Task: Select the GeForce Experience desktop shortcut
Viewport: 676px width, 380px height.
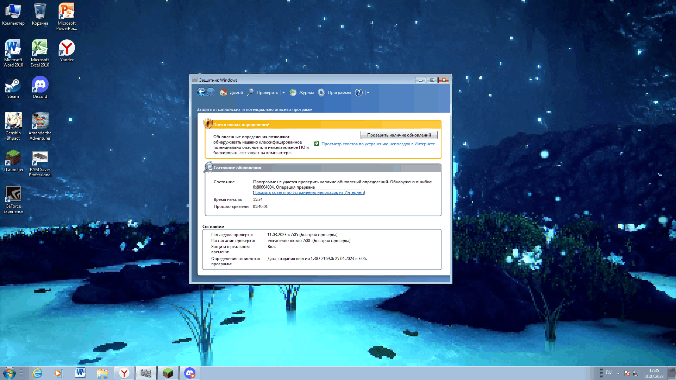Action: coord(13,200)
